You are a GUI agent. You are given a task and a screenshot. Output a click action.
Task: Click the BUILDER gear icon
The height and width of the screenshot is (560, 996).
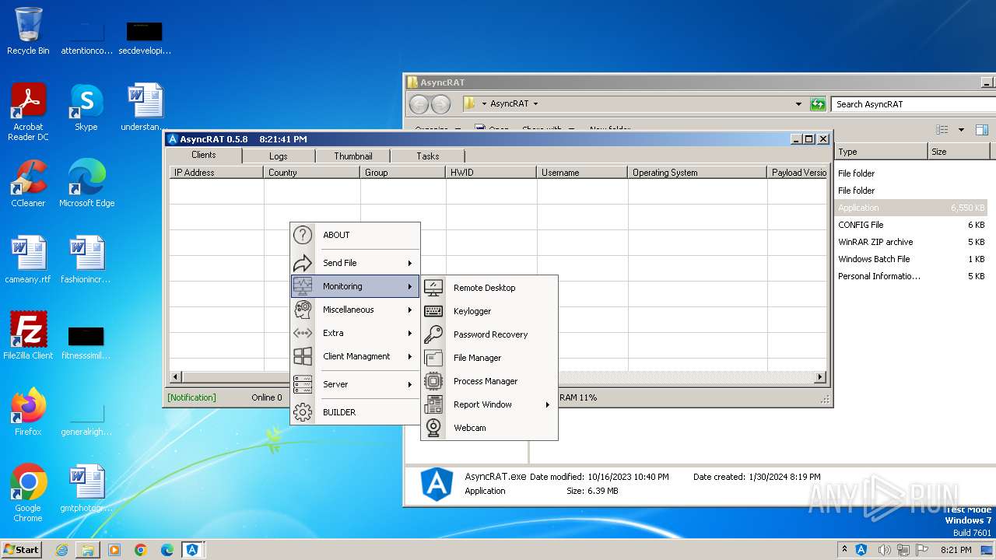[303, 412]
